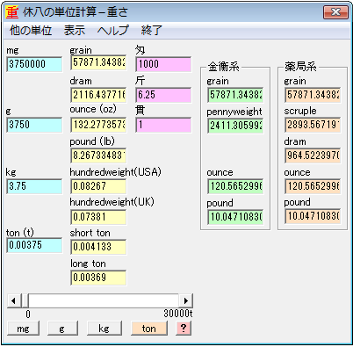This screenshot has width=353, height=347.
Task: Click the scruple input field
Action: [x=313, y=125]
